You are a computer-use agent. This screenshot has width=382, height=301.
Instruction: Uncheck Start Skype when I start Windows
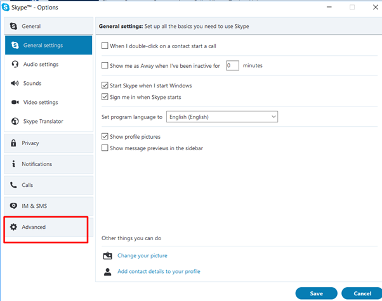point(105,86)
